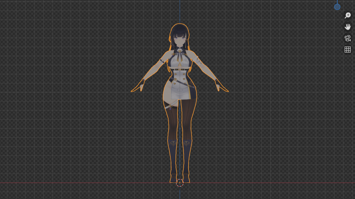Switch orthographic/perspective with the grid icon

(348, 49)
